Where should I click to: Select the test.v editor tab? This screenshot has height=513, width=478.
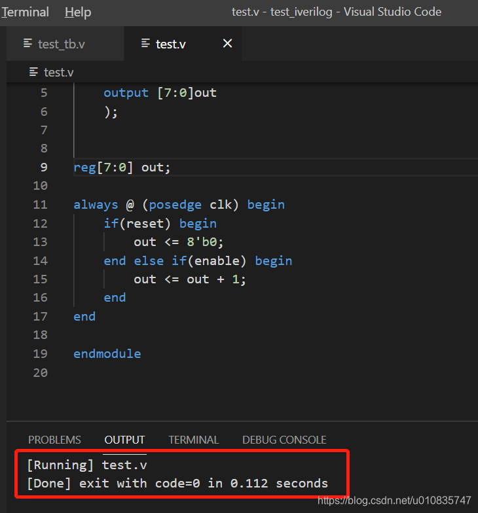click(183, 44)
